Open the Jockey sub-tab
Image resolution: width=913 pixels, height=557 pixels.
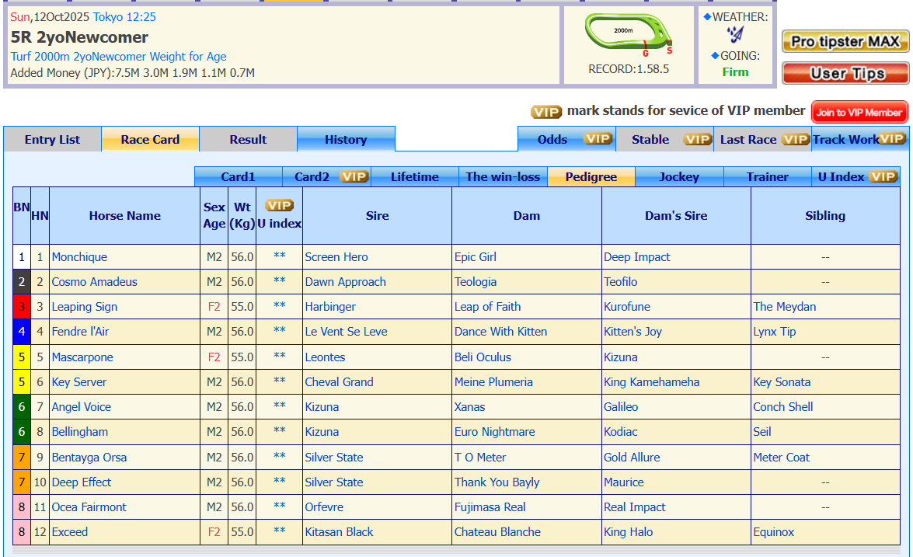point(679,177)
